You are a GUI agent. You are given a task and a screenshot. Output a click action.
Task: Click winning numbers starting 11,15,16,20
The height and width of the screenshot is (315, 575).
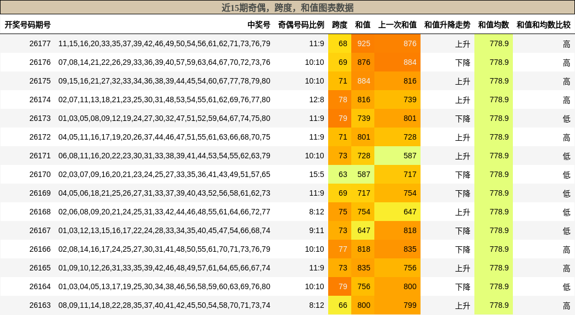coord(164,43)
